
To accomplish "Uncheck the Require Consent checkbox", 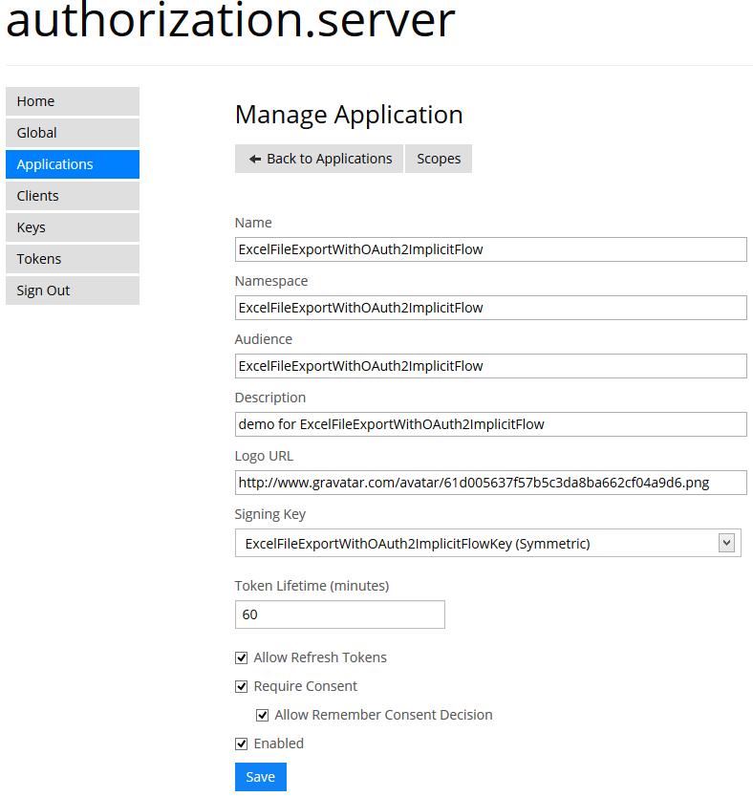I will (242, 686).
